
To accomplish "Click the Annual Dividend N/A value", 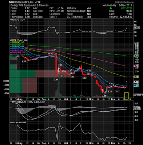I will (x=89, y=11).
